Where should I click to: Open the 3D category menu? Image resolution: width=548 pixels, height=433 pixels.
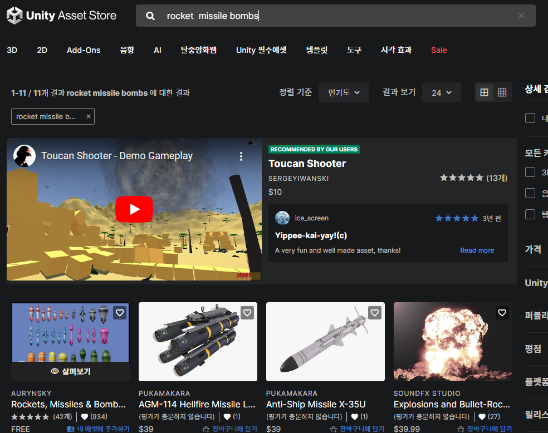(12, 50)
